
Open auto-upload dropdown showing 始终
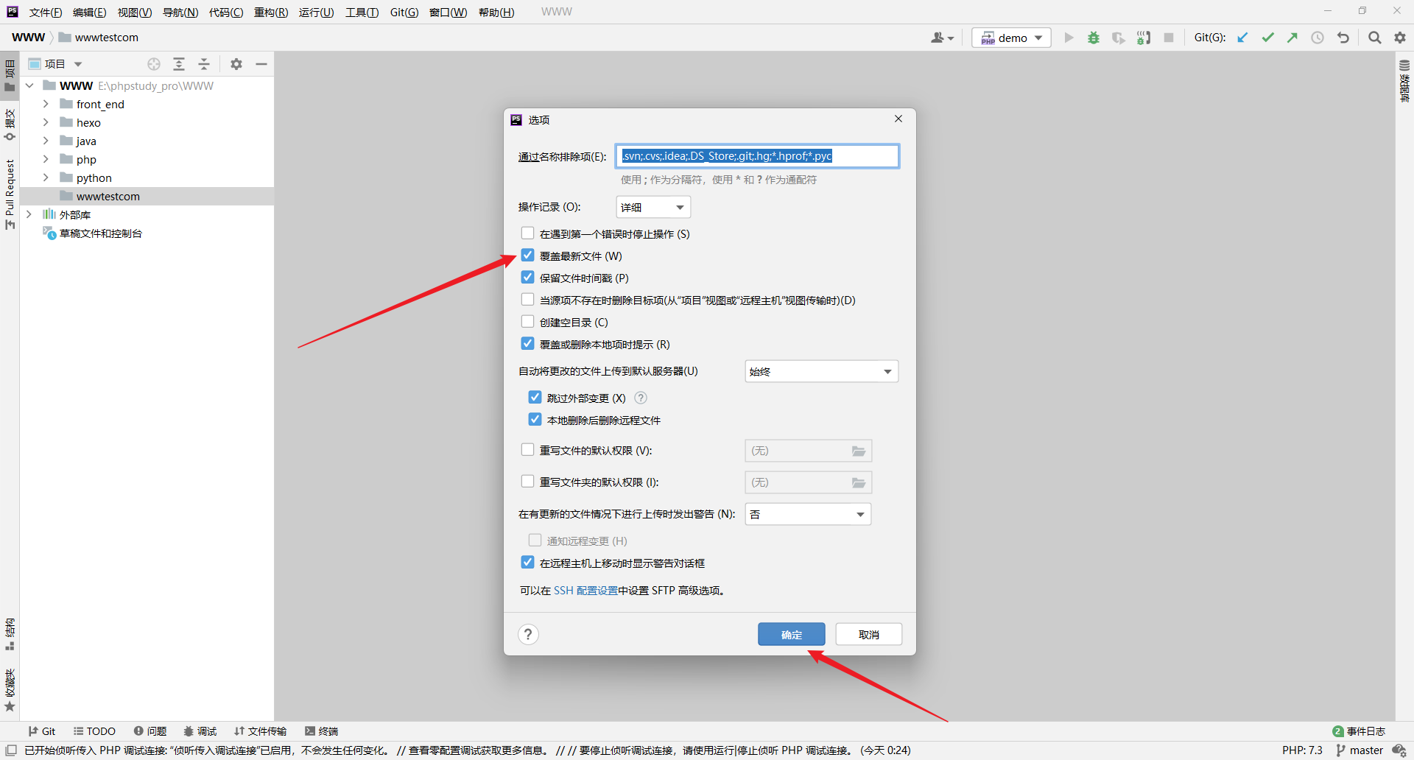(822, 371)
